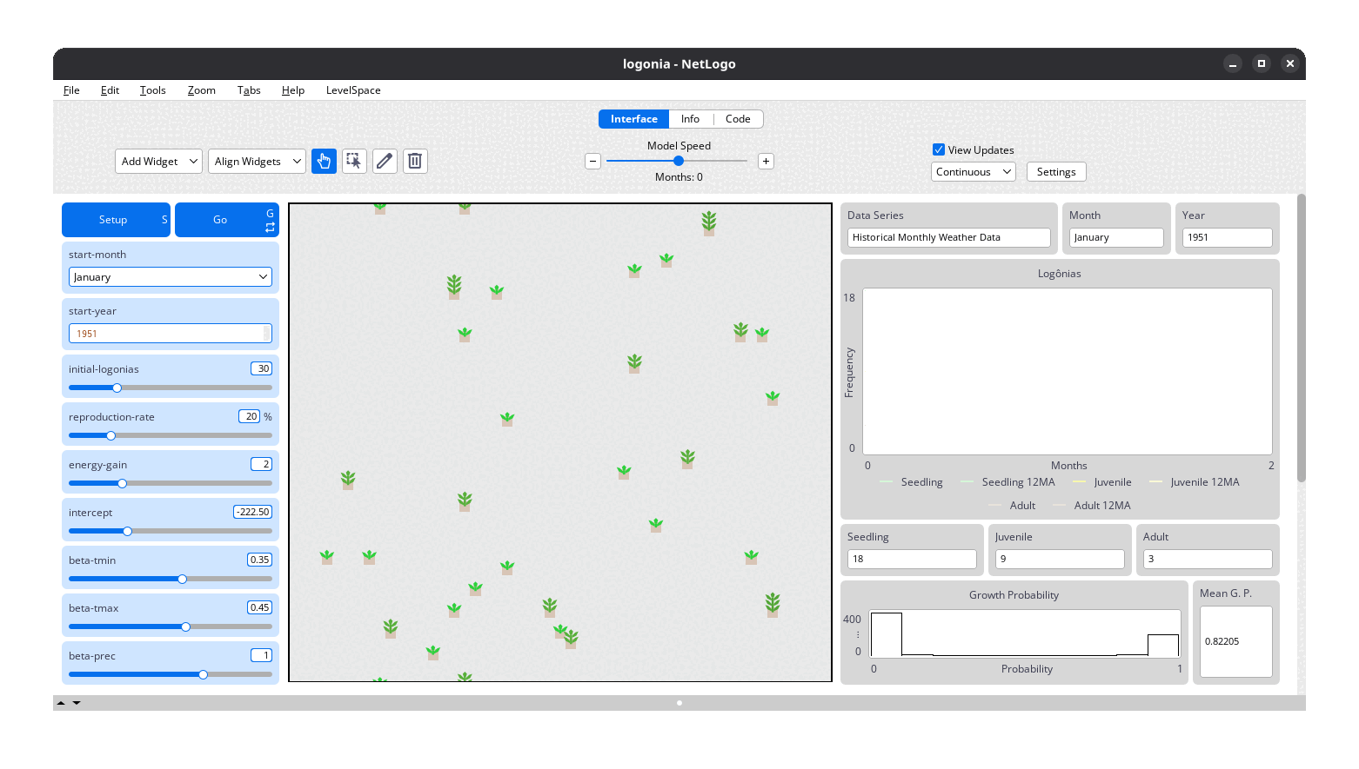The height and width of the screenshot is (769, 1359).
Task: Expand the Add Widget dropdown
Action: 158,162
